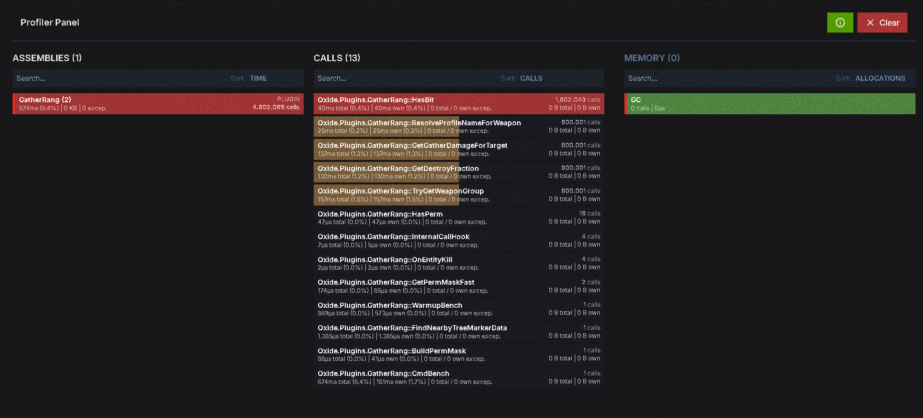Viewport: 923px width, 418px height.
Task: Select the WarmupBench call row
Action: coord(459,309)
